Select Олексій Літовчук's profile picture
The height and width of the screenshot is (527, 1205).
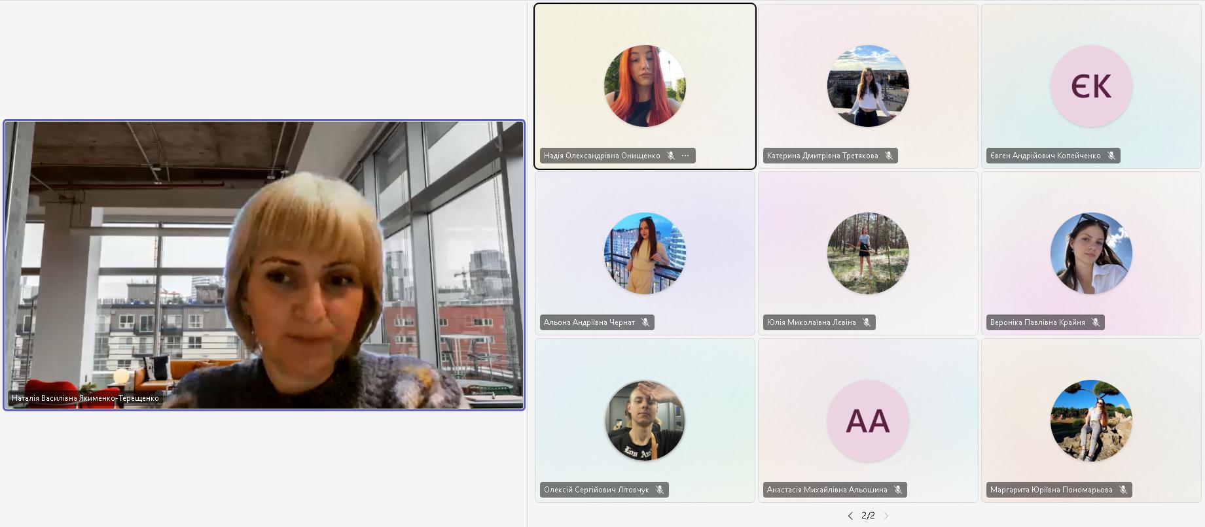[x=645, y=420]
